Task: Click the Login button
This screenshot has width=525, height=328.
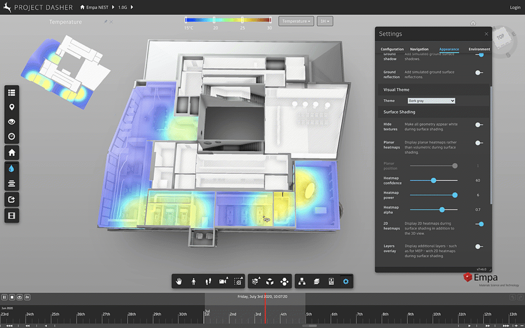Action: click(x=515, y=7)
